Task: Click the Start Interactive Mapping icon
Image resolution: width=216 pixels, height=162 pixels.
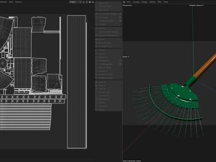Action: (x=96, y=32)
